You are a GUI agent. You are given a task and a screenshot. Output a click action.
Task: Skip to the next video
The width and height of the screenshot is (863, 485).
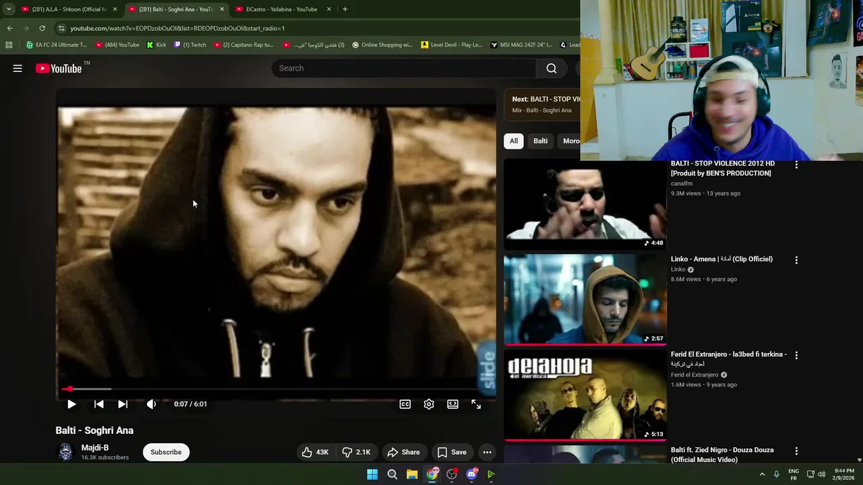(123, 404)
